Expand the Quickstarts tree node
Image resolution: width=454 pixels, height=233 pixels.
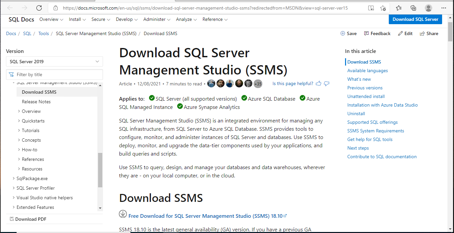19,121
